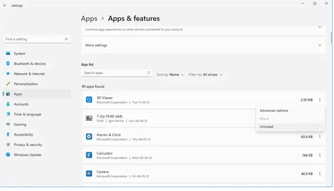Click the Alarms & Clock app icon
The image size is (334, 191).
(89, 137)
